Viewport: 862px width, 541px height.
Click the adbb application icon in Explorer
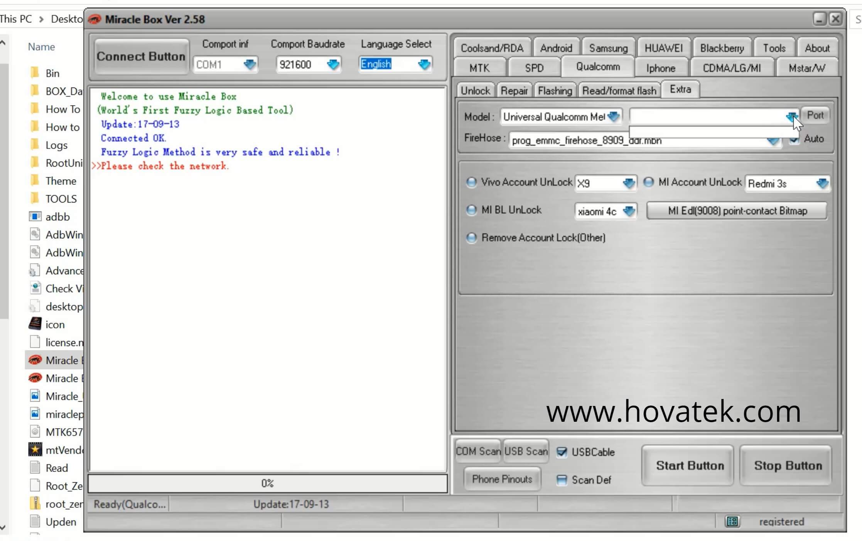point(35,216)
